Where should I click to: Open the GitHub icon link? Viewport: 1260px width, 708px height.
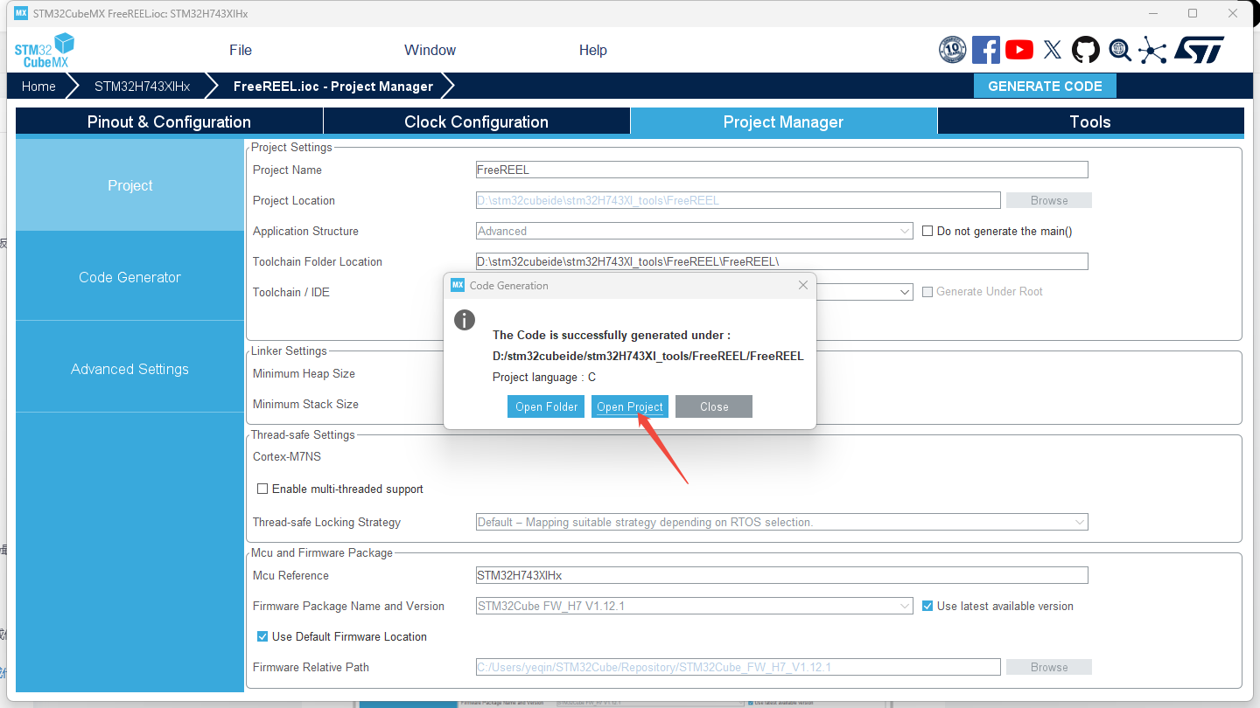(1086, 50)
